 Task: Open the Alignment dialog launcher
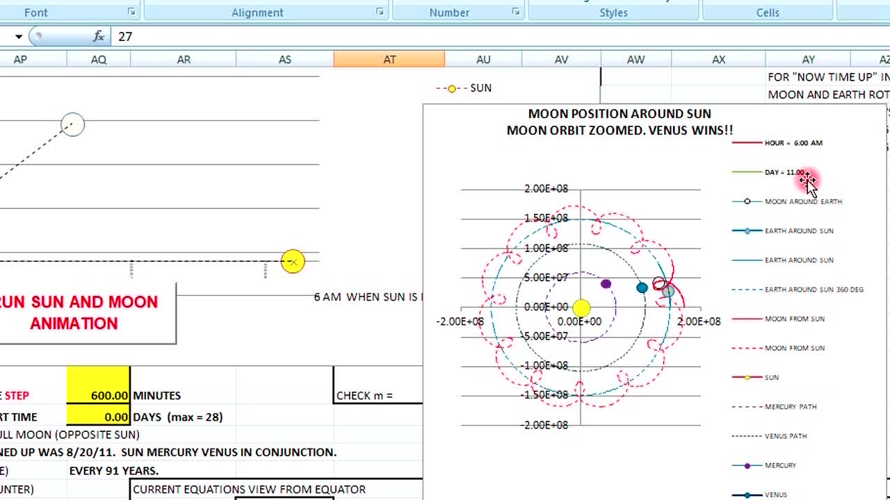pos(380,12)
